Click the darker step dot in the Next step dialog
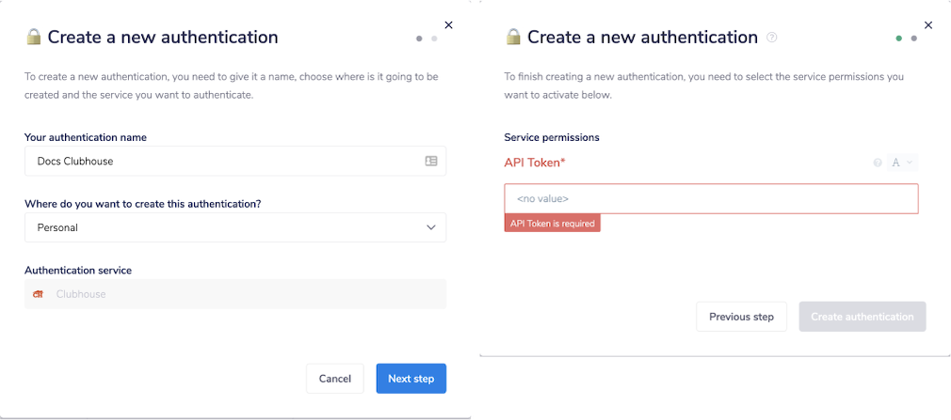 pyautogui.click(x=419, y=39)
